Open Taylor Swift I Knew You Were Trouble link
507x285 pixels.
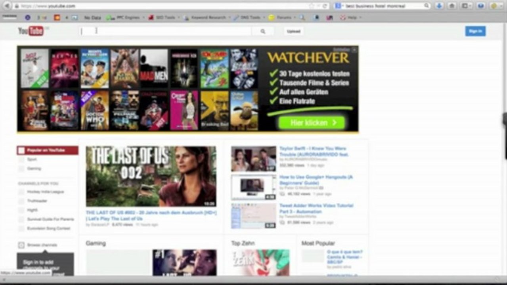(x=314, y=152)
